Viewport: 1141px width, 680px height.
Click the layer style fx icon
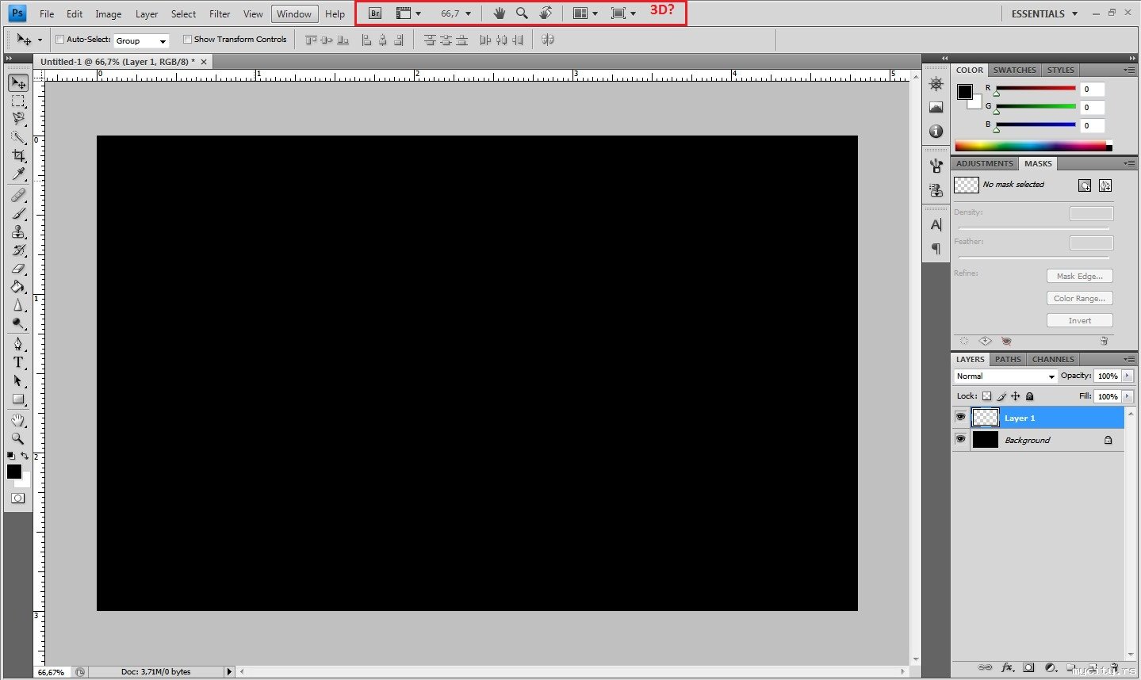[x=1008, y=667]
